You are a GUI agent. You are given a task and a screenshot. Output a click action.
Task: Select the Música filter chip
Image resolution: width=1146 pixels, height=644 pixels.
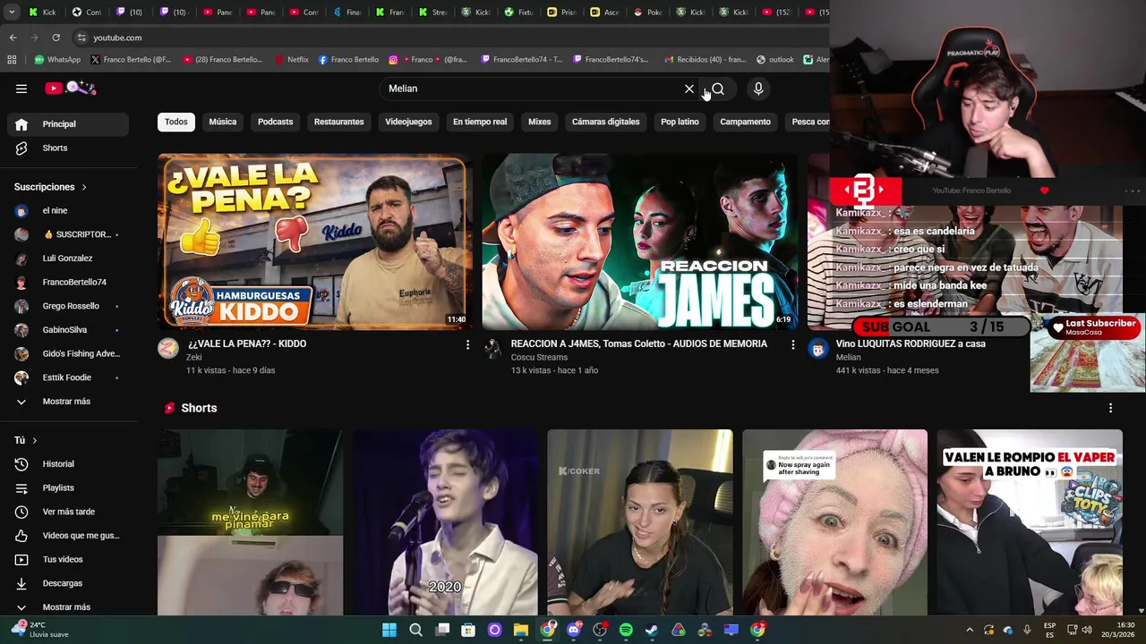(223, 122)
